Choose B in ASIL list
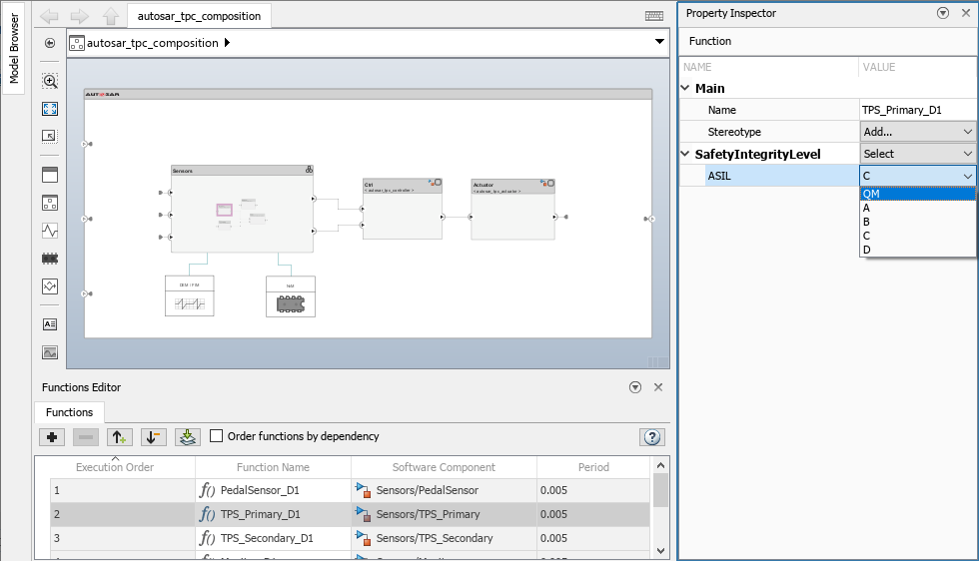Screen dimensions: 979x561 point(918,222)
